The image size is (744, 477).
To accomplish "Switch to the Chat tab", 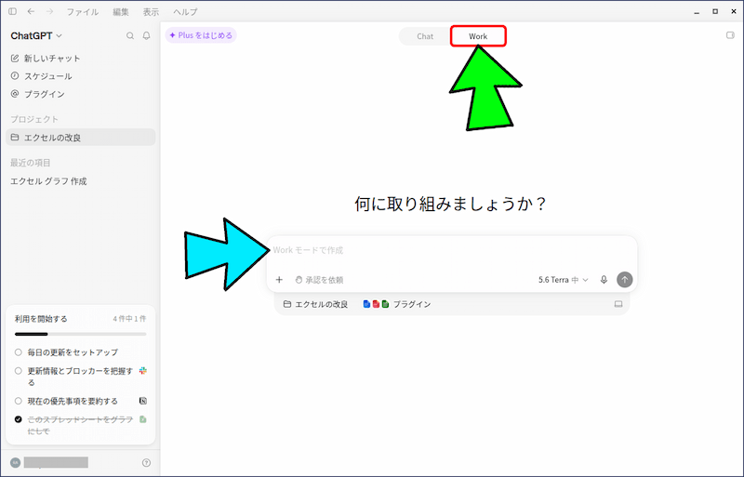I will tap(425, 36).
